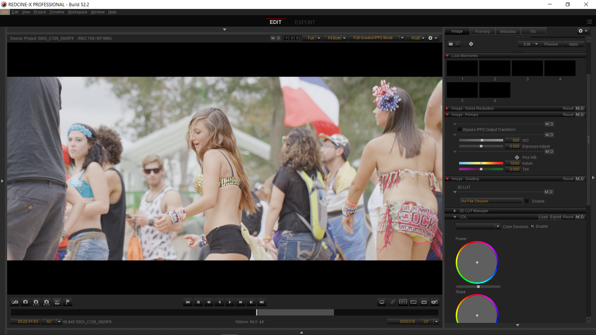Select viewer memory slot 2
This screenshot has width=596, height=335.
(x=291, y=38)
